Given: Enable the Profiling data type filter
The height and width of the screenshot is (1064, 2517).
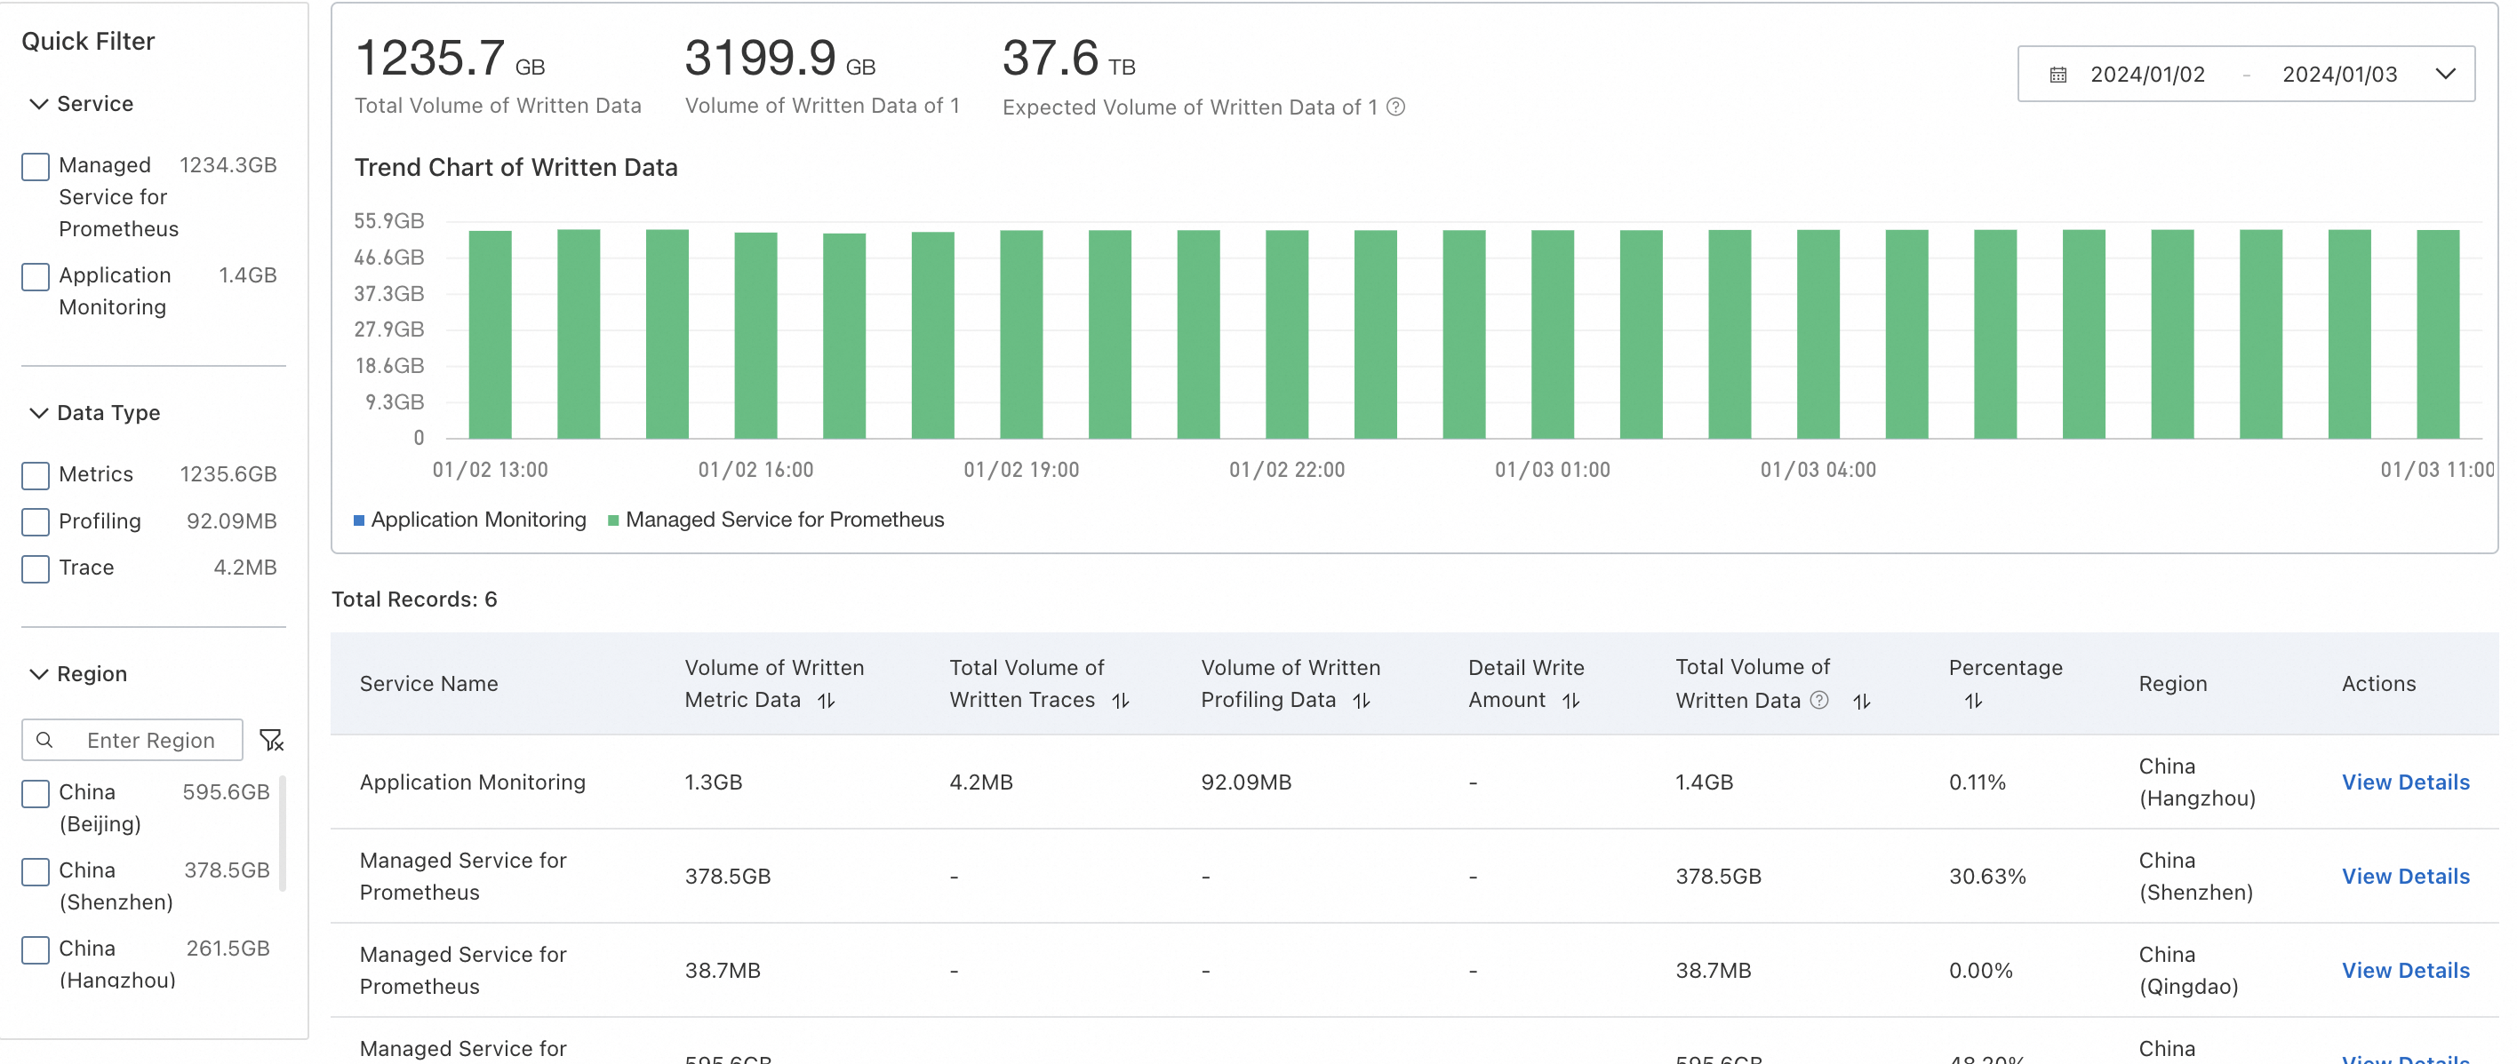Looking at the screenshot, I should click(36, 522).
